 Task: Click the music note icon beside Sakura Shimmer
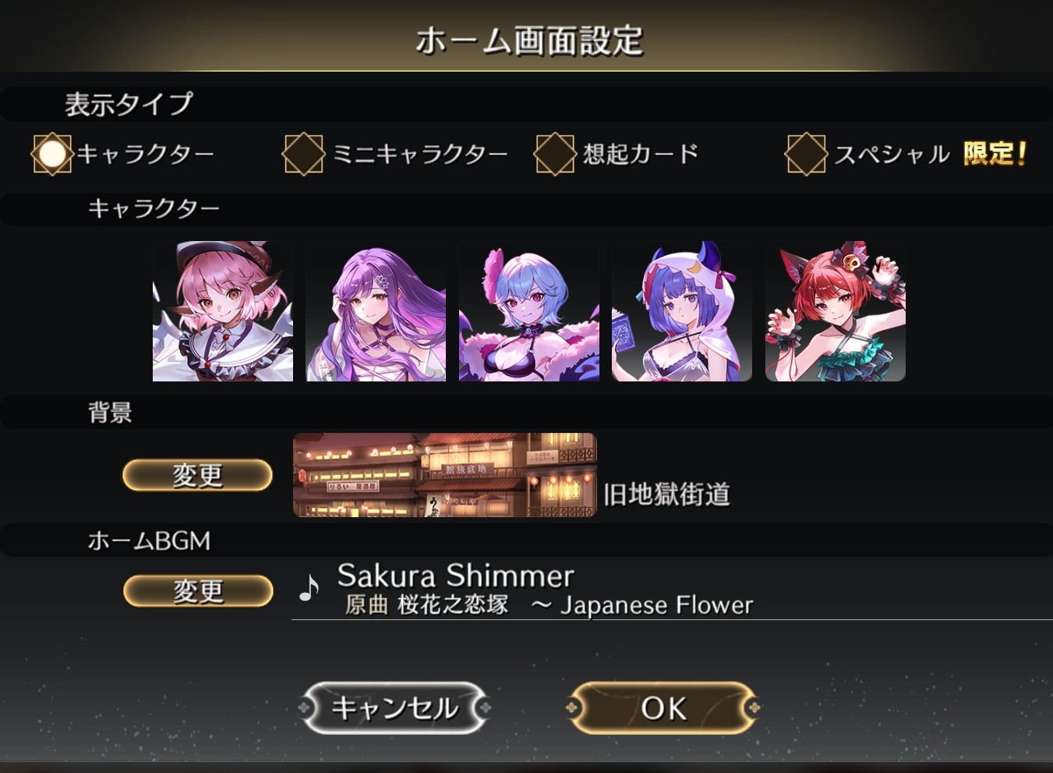309,588
